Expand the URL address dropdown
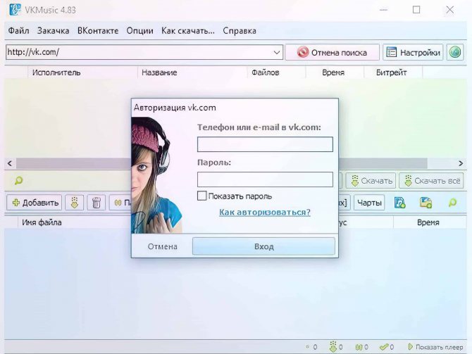Image resolution: width=472 pixels, height=354 pixels. coord(277,52)
